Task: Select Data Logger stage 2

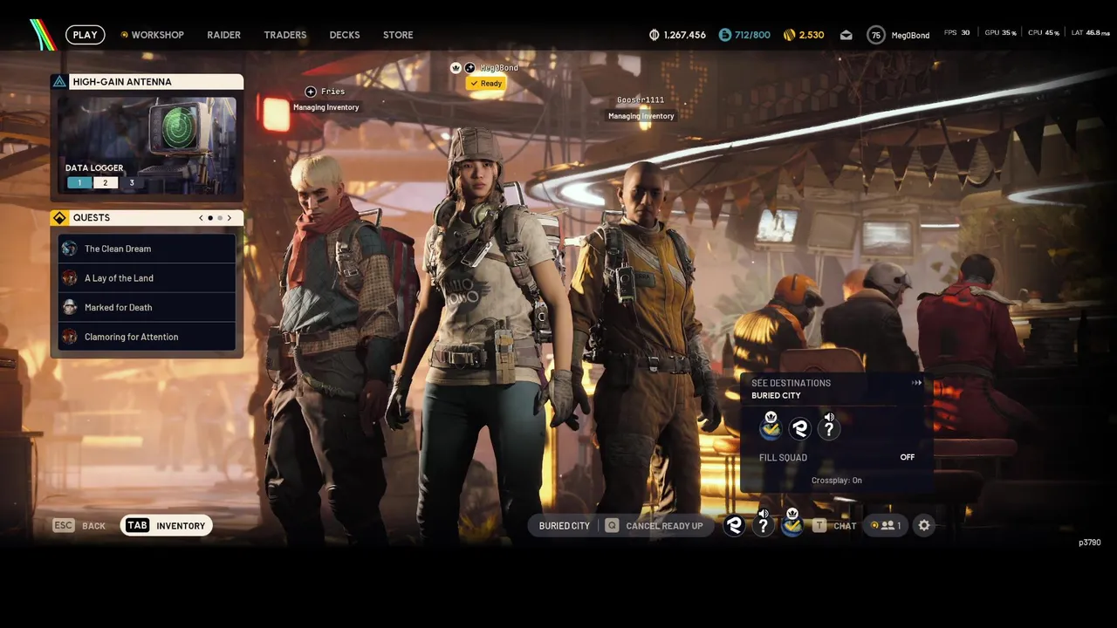Action: point(106,183)
